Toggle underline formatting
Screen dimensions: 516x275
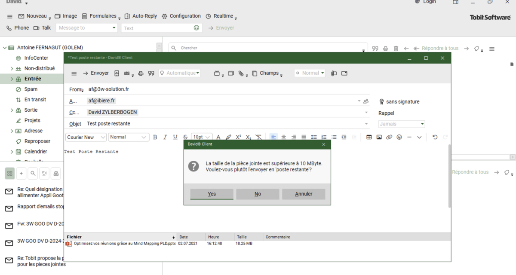point(175,137)
